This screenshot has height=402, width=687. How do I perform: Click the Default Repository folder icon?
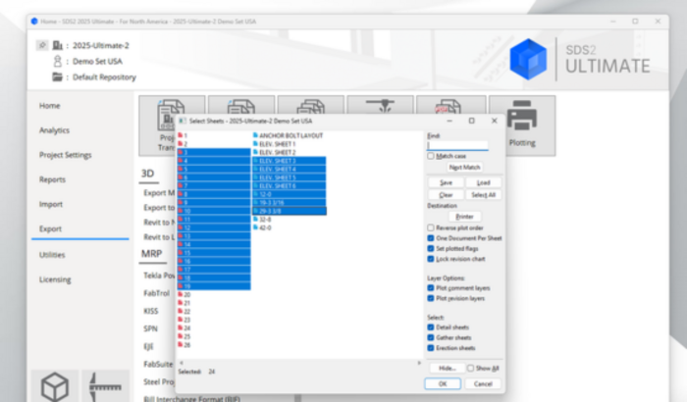tap(58, 76)
